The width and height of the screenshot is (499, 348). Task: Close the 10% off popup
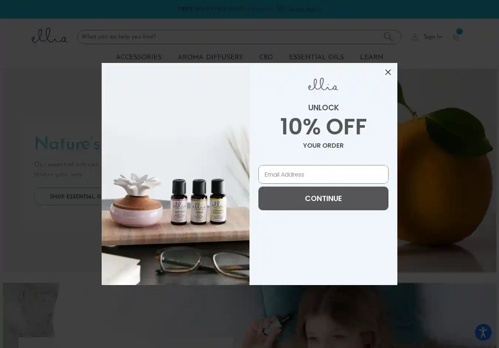[388, 72]
